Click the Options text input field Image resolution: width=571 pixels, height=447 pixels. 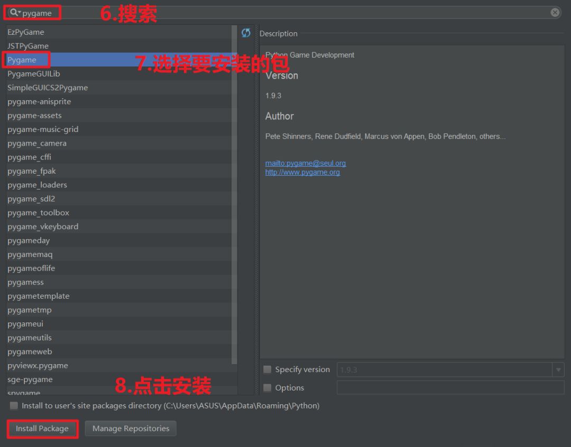[x=450, y=388]
